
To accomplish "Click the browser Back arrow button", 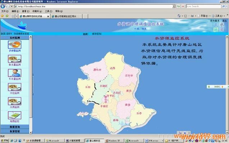I will 3,6.
